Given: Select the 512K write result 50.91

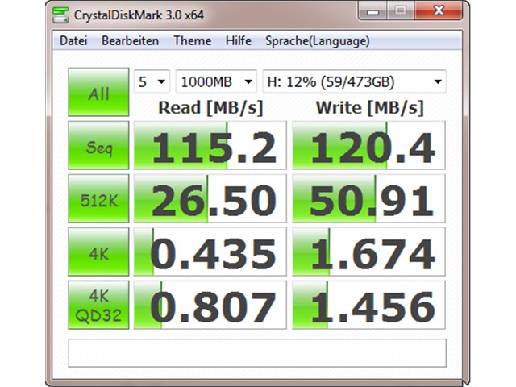Looking at the screenshot, I should [368, 199].
